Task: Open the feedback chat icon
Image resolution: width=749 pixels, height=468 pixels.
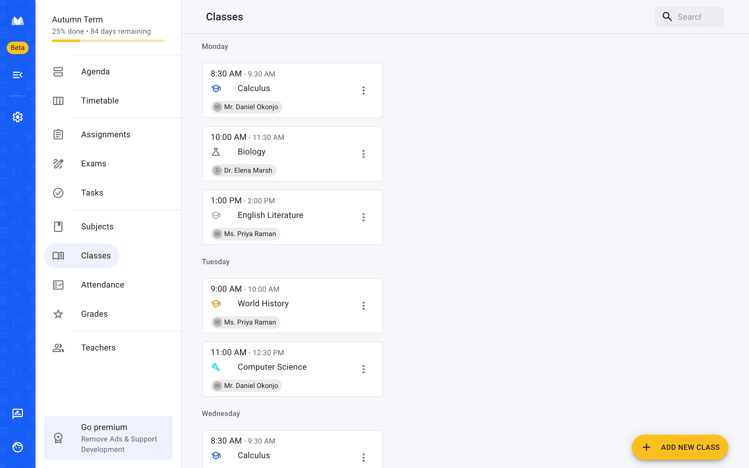Action: click(18, 414)
